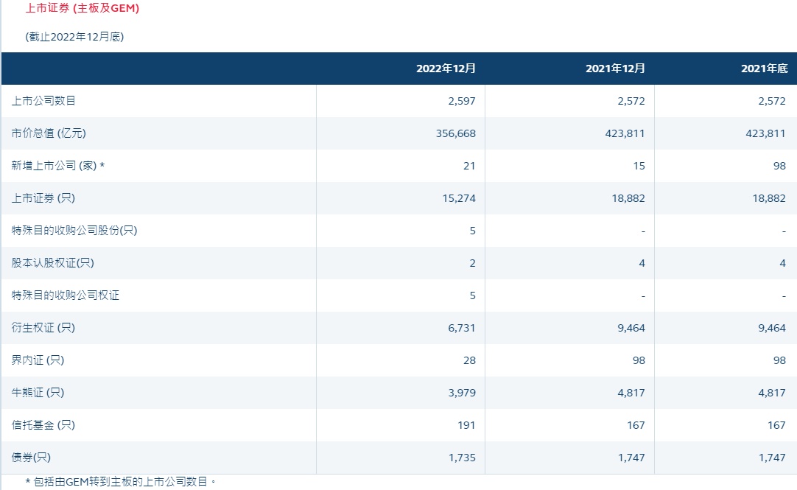The height and width of the screenshot is (490, 797).
Task: Click the 信托基金 (只) row label
Action: click(43, 425)
